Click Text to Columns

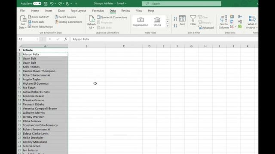[x=224, y=22]
